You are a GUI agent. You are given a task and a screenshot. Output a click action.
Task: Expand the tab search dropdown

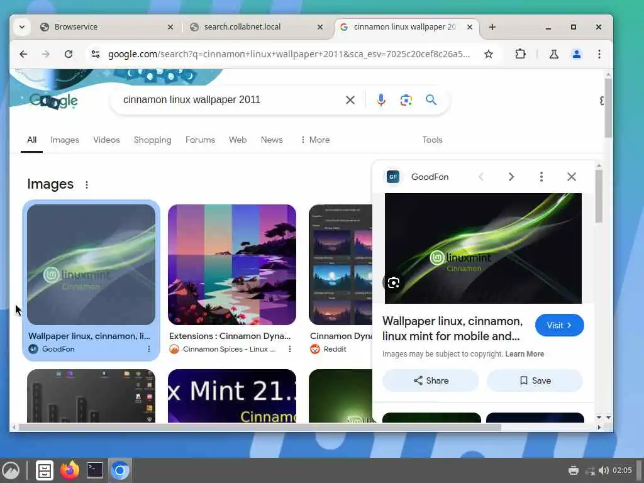click(x=22, y=27)
